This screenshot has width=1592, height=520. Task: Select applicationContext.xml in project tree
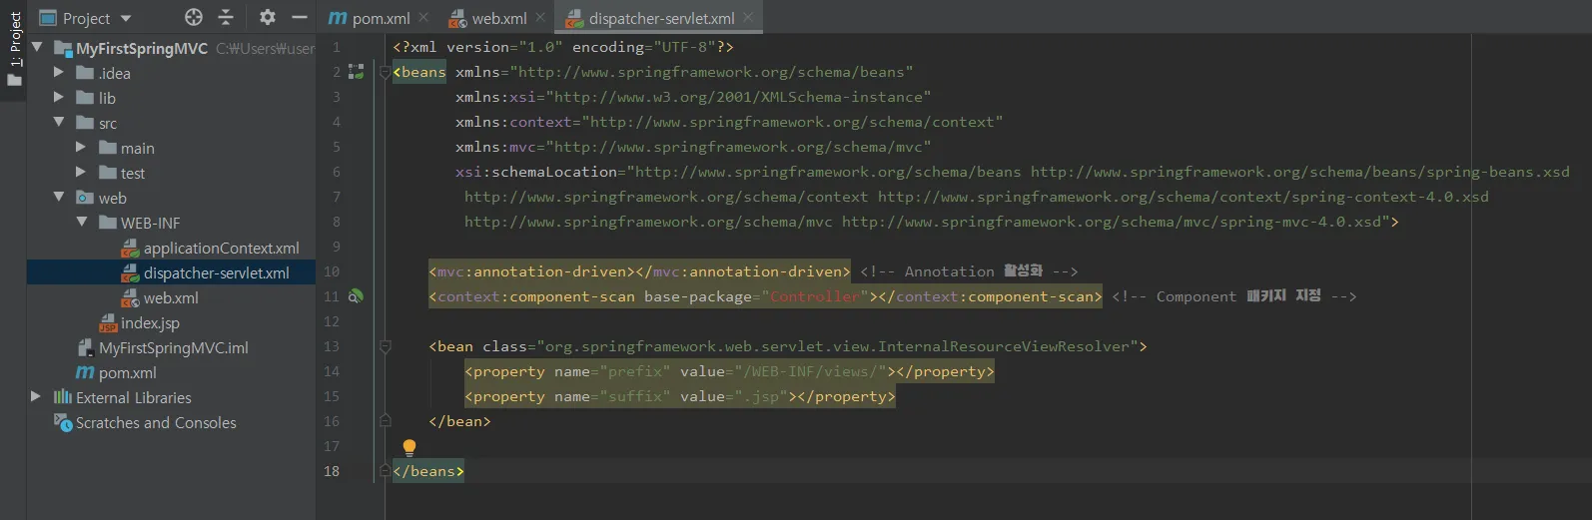221,248
